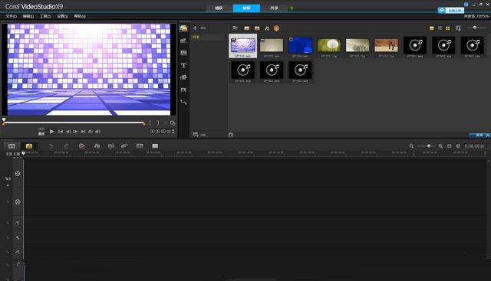Toggle the repeat playback button
491x281 pixels.
click(x=91, y=132)
